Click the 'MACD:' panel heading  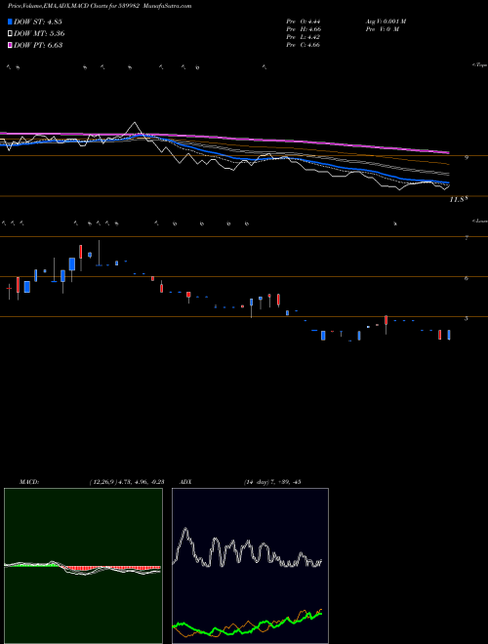[x=28, y=481]
